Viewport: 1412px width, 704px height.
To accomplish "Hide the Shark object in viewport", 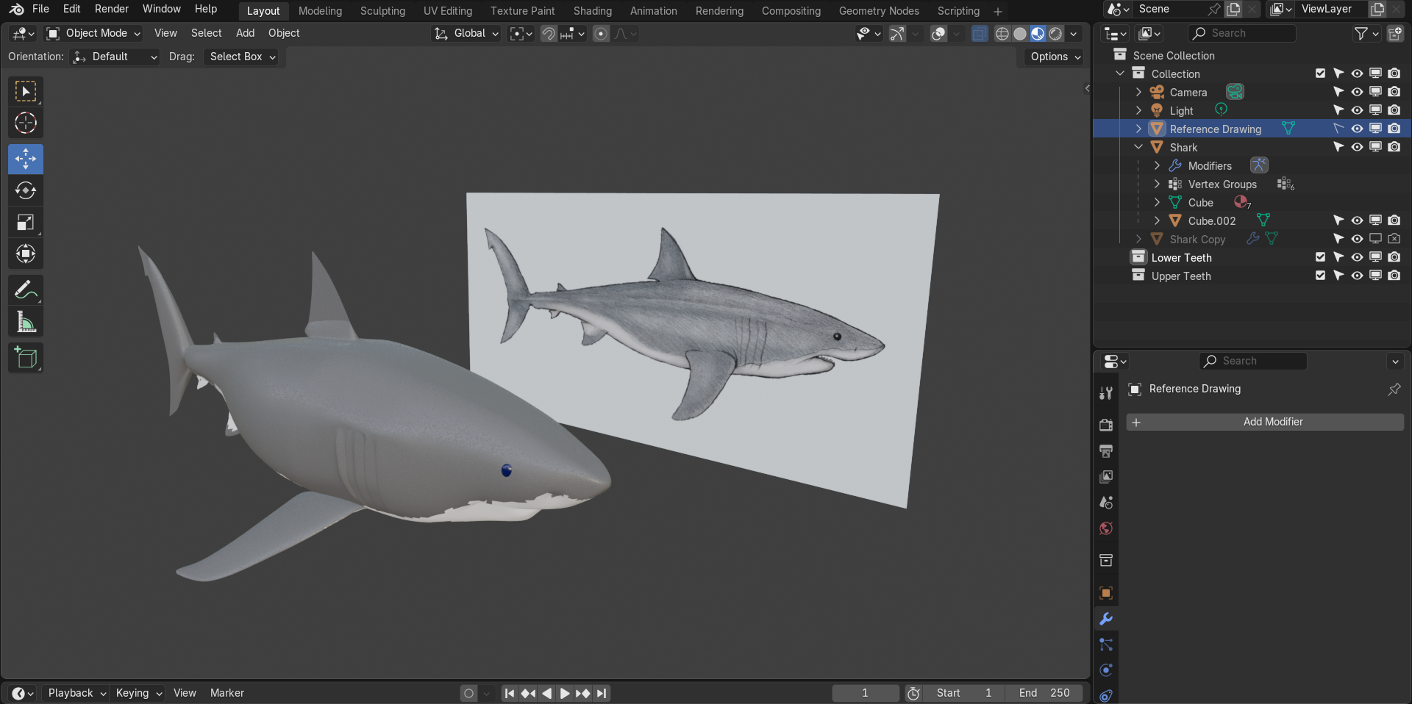I will point(1357,148).
